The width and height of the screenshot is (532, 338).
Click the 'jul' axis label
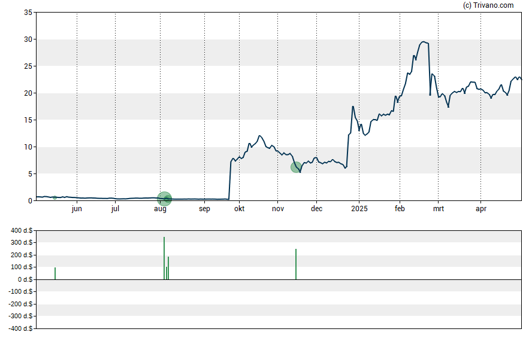115,209
